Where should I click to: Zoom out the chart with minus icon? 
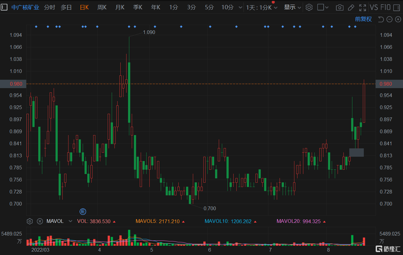click(x=389, y=19)
